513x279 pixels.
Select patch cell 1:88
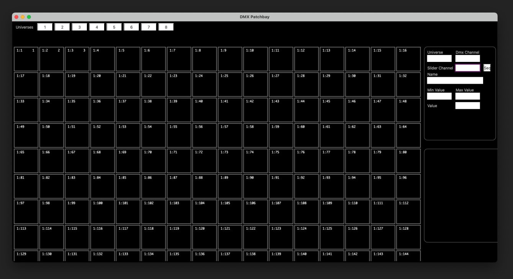[x=204, y=186]
